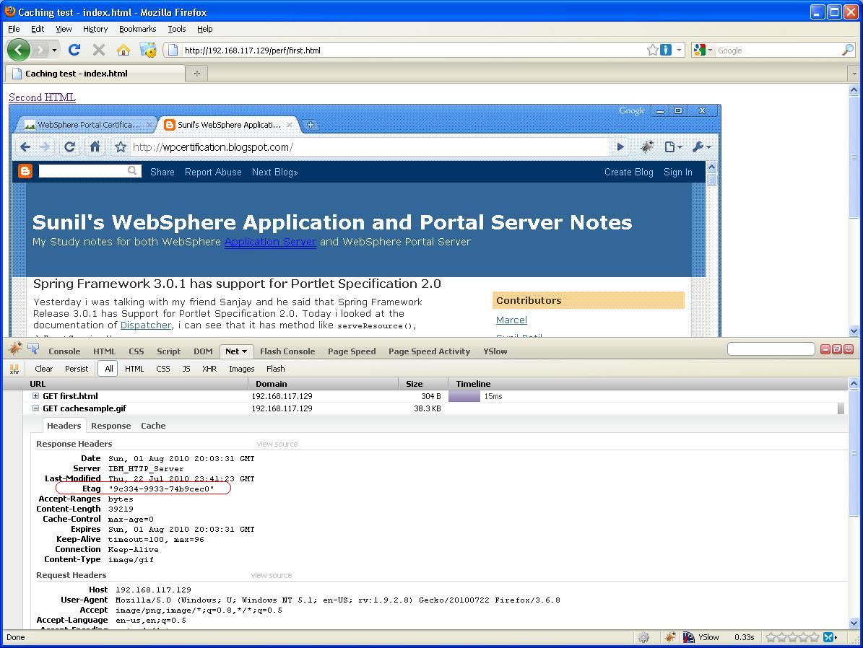
Task: Click the YSlow speedometer icon in status bar
Action: click(688, 637)
